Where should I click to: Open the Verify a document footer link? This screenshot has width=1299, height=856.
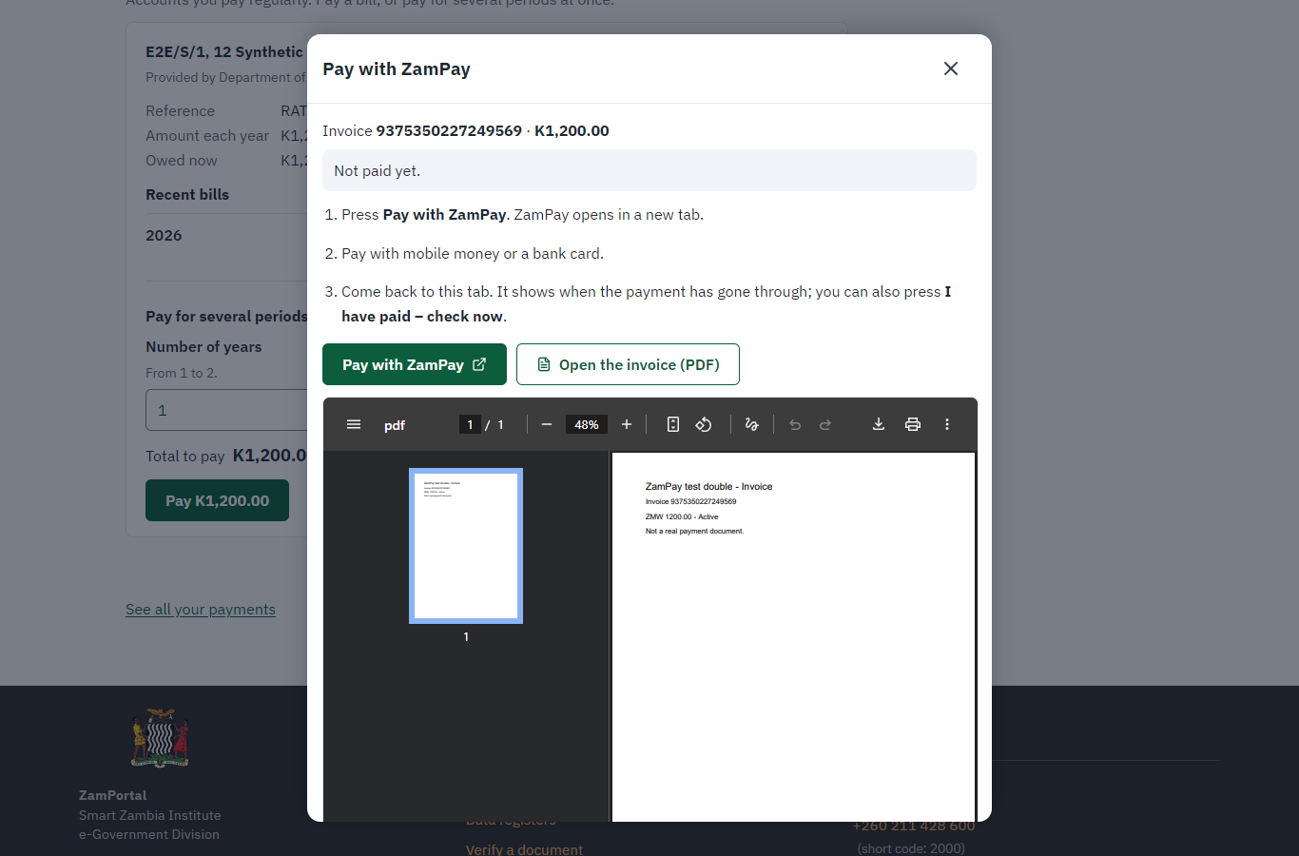[524, 849]
